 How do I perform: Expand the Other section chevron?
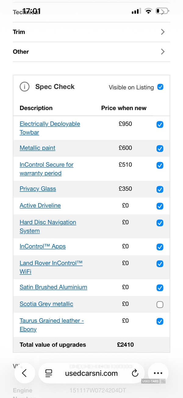tap(163, 51)
